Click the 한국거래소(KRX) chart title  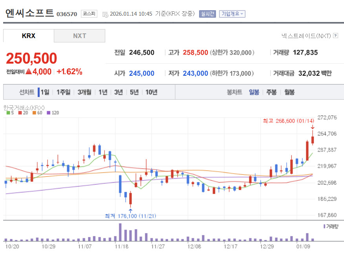(24, 108)
